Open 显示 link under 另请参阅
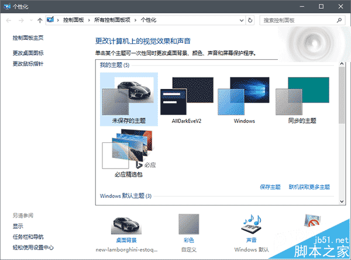This screenshot has width=351, height=260. point(18,226)
